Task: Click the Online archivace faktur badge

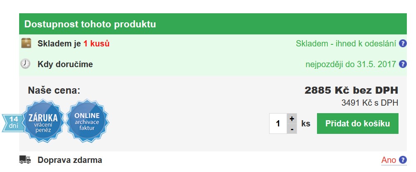Action: 87,121
